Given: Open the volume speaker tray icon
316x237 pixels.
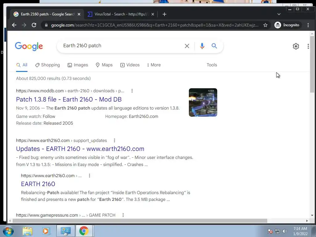Looking at the screenshot, I should tap(285, 231).
